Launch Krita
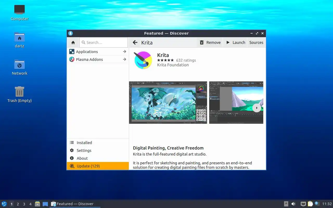Image resolution: width=333 pixels, height=208 pixels. (x=235, y=42)
